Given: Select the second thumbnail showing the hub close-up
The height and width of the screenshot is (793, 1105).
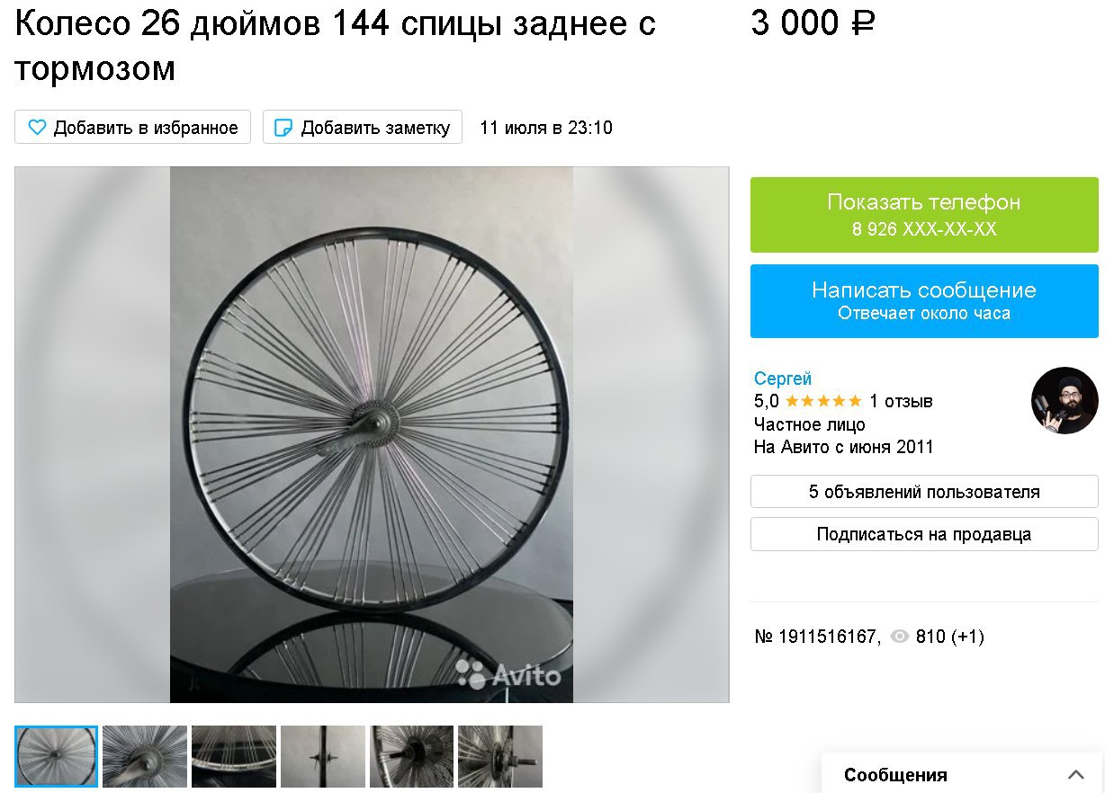Looking at the screenshot, I should coord(145,756).
